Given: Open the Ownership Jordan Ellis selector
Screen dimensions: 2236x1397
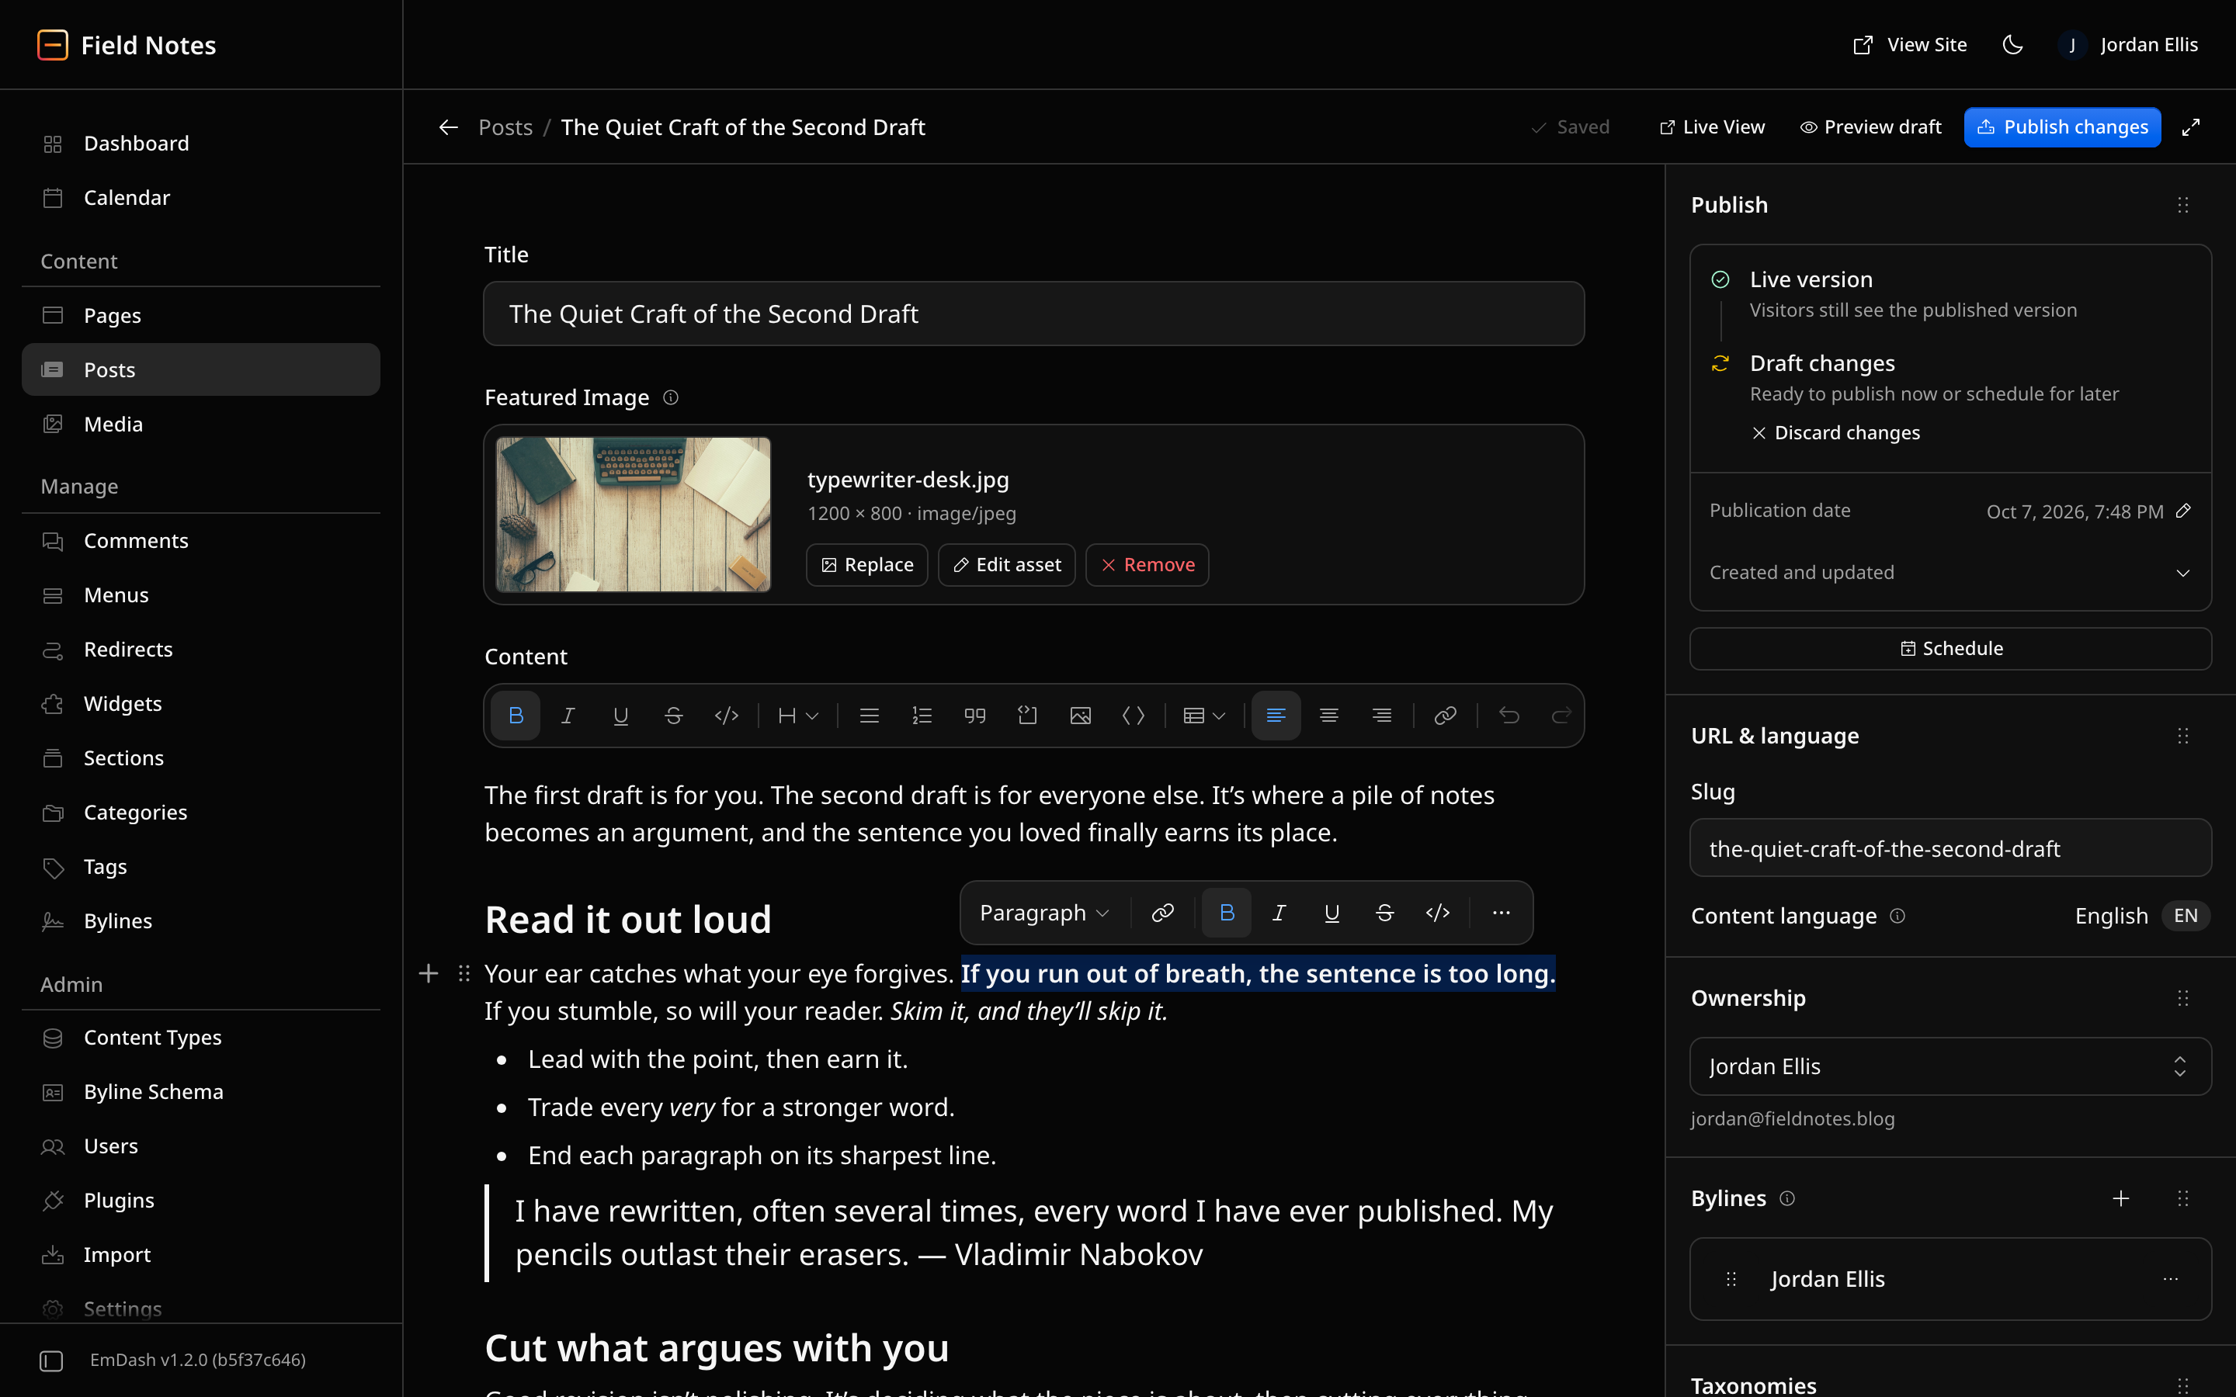Looking at the screenshot, I should coord(1950,1066).
